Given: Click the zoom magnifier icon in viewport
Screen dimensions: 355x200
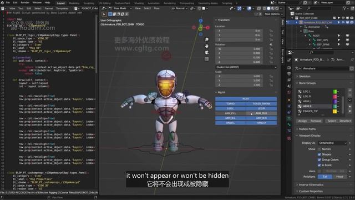Looking at the screenshot, I should pyautogui.click(x=206, y=39).
